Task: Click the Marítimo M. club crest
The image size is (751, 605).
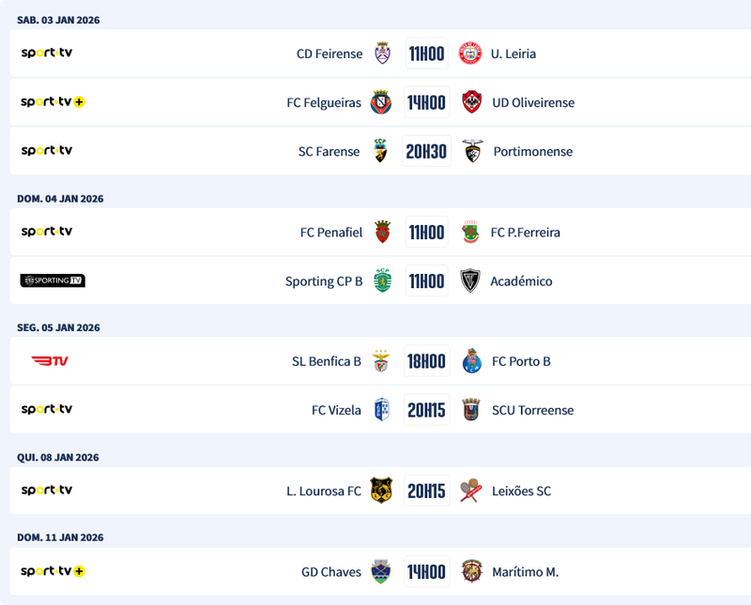Action: coord(471,571)
